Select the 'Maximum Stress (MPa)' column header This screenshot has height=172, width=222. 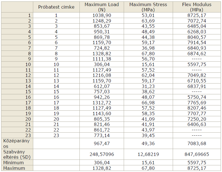point(148,7)
